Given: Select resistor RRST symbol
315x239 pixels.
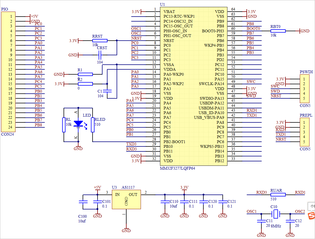Looking at the screenshot, I should 99,40.
